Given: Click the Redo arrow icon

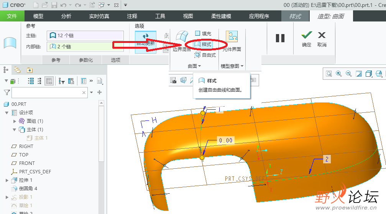Looking at the screenshot, I should click(78, 5).
